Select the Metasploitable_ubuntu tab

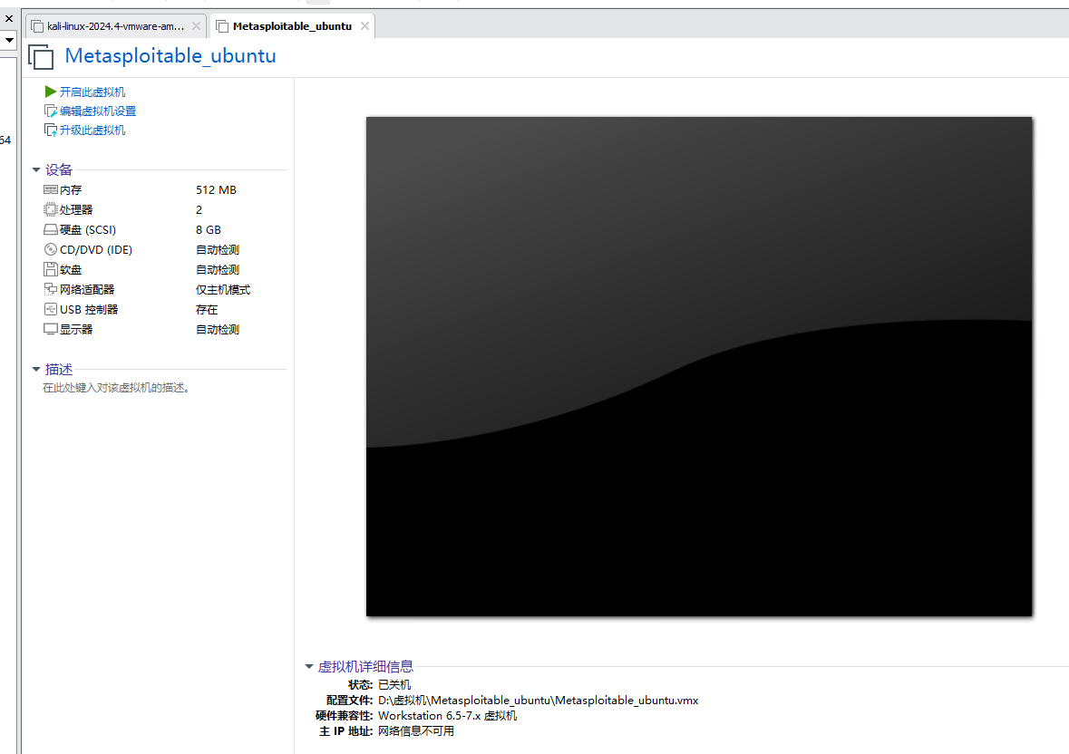[x=293, y=26]
